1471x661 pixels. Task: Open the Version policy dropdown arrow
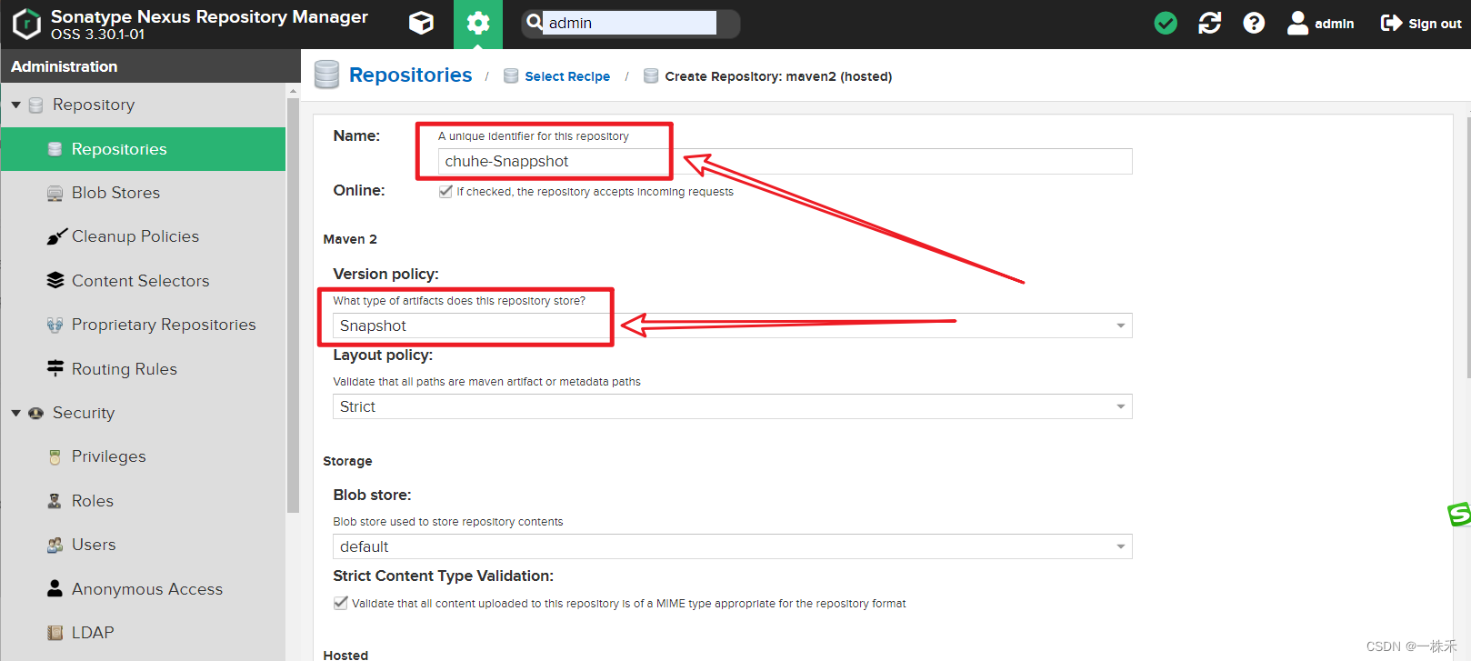tap(1120, 325)
